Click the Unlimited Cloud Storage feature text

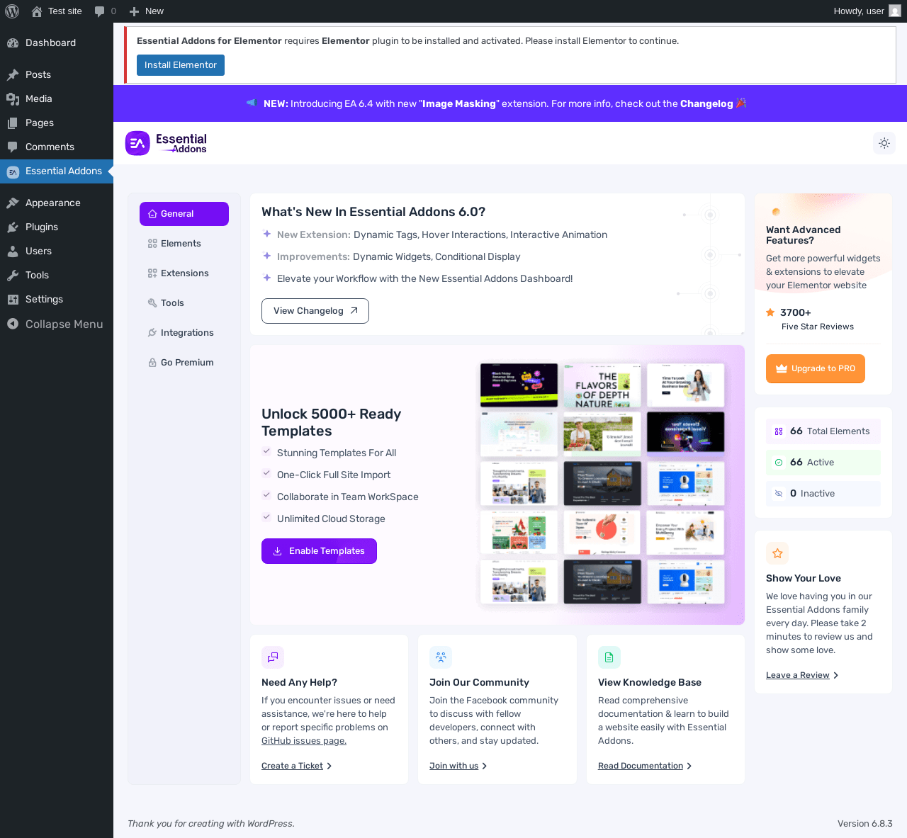point(331,519)
